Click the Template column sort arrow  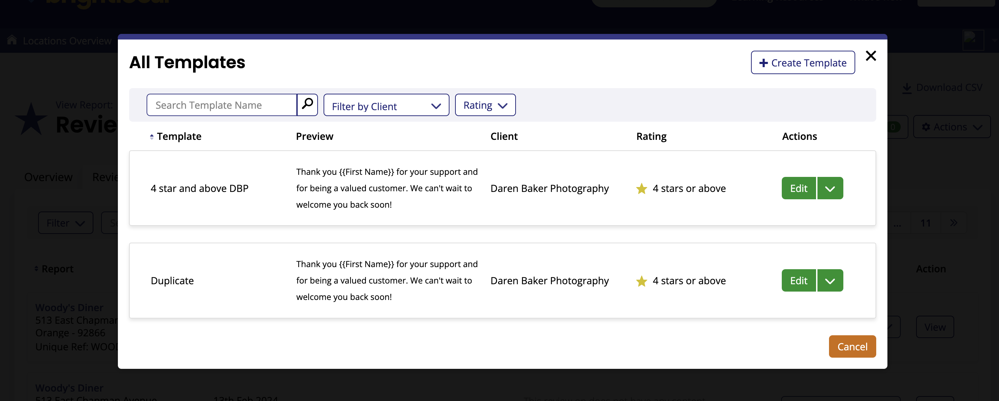152,136
